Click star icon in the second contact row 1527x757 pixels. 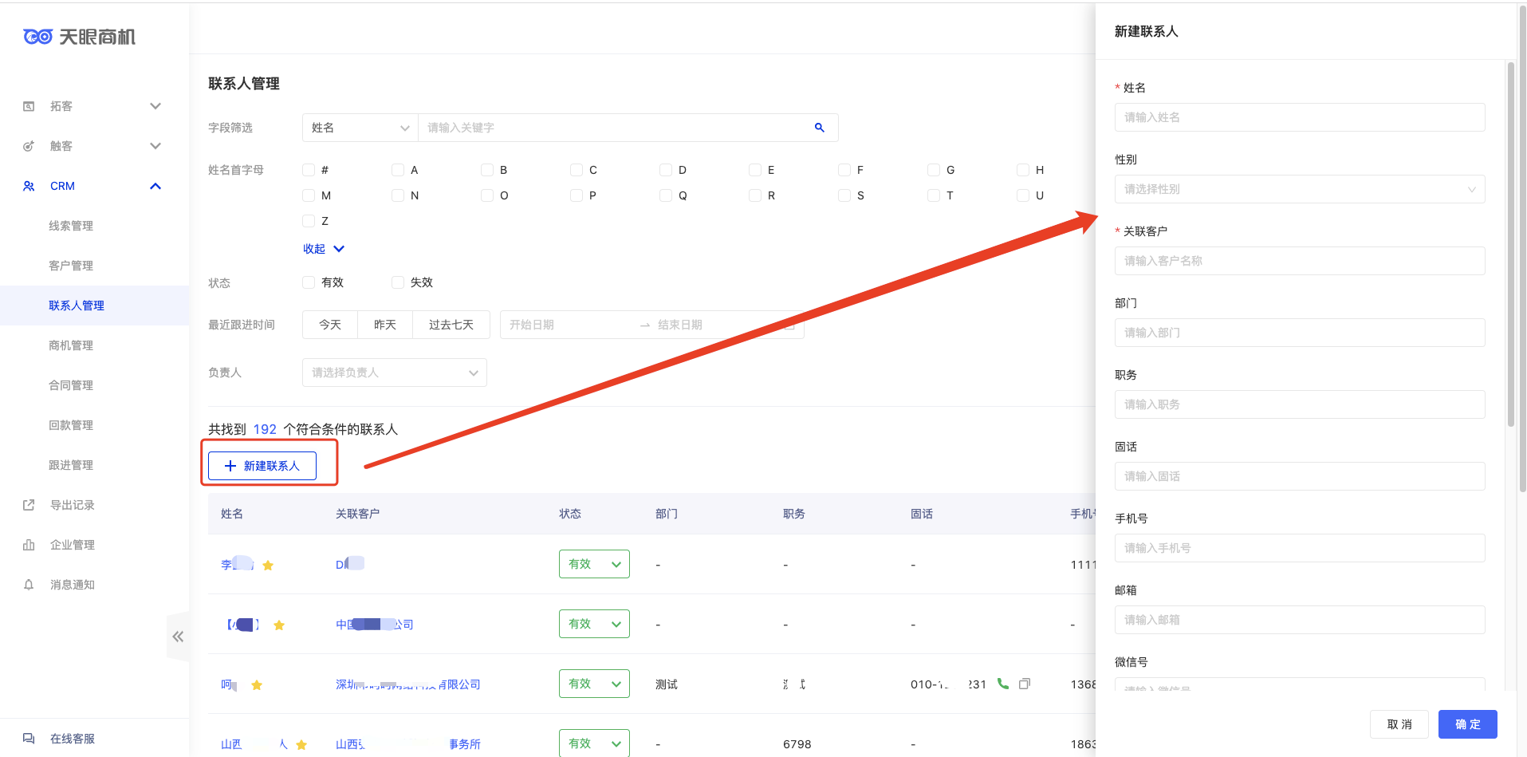279,625
